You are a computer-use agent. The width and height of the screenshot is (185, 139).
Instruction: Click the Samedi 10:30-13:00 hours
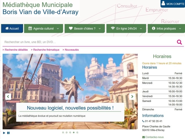pyautogui.click(x=175, y=101)
